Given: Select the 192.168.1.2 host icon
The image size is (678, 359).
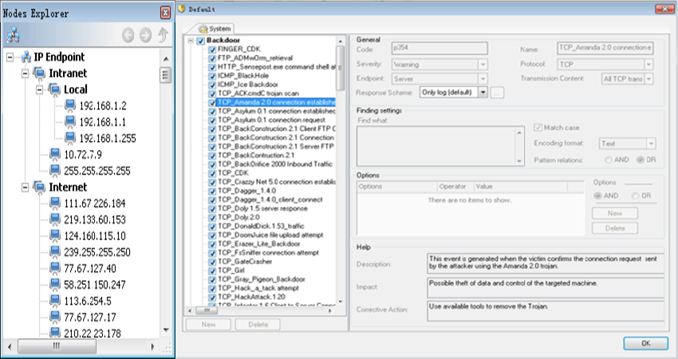Looking at the screenshot, I should tap(69, 106).
